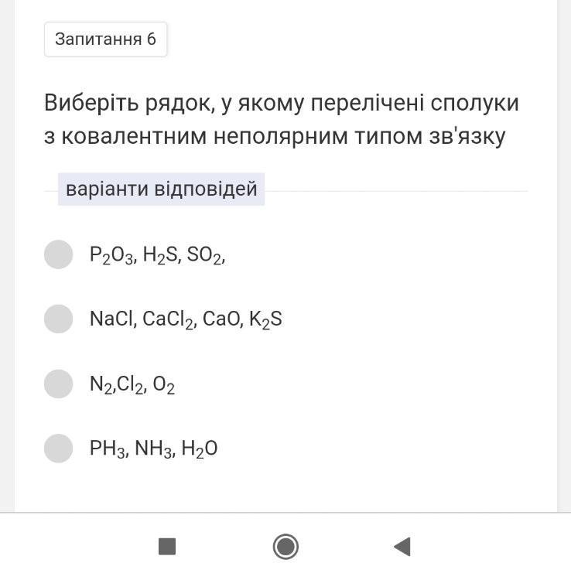Tap the Android back triangle icon
Image resolution: width=571 pixels, height=580 pixels.
pyautogui.click(x=402, y=547)
